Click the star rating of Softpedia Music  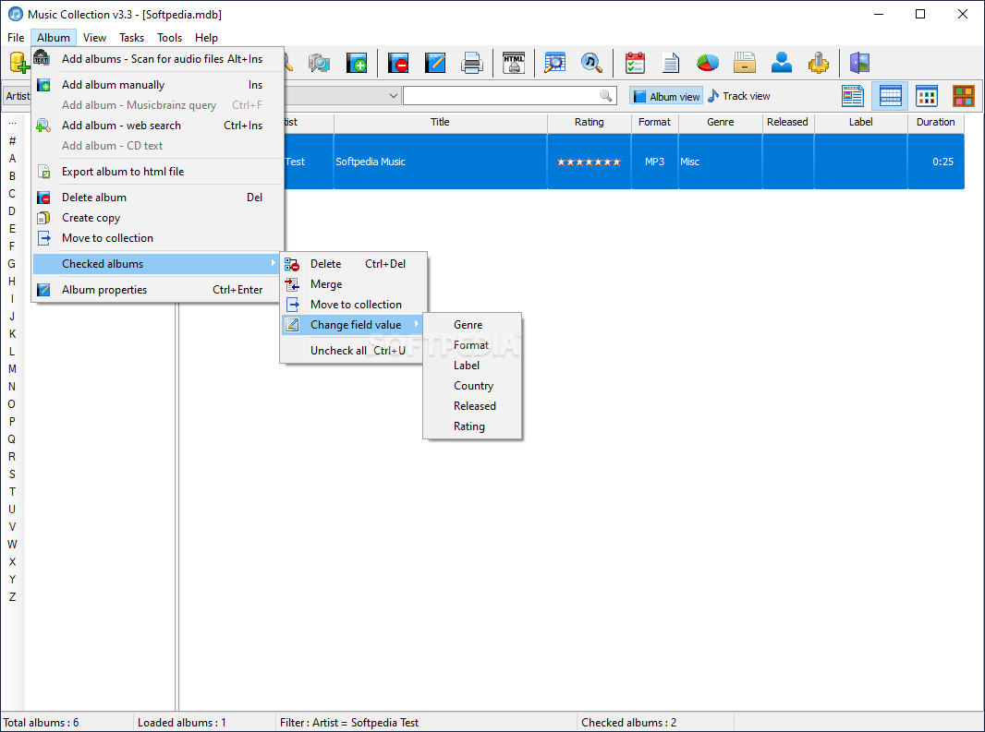pos(590,162)
